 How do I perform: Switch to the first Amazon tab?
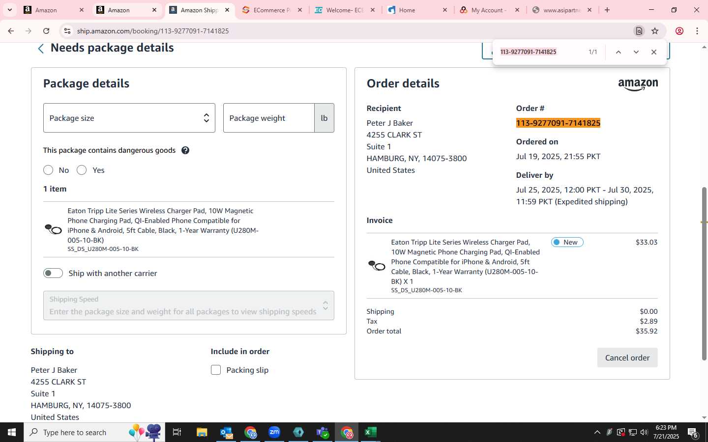pos(54,10)
